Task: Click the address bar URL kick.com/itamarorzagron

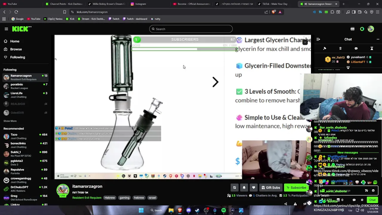Action: (x=92, y=12)
